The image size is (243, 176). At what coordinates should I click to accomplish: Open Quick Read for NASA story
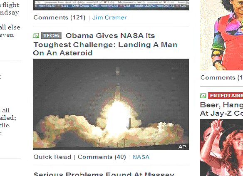click(52, 157)
